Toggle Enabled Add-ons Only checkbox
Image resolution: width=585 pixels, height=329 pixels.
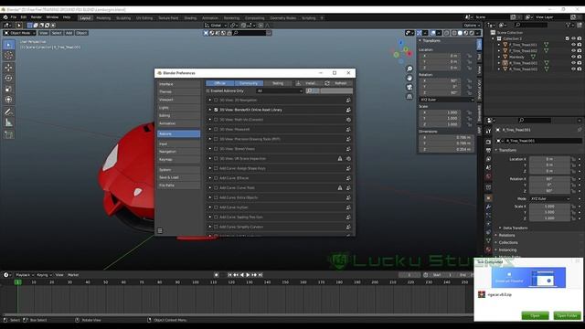(x=208, y=91)
